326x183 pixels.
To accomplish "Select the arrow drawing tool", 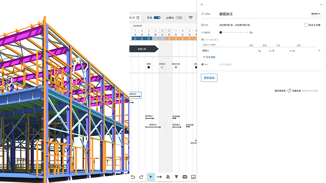I will 160,177.
